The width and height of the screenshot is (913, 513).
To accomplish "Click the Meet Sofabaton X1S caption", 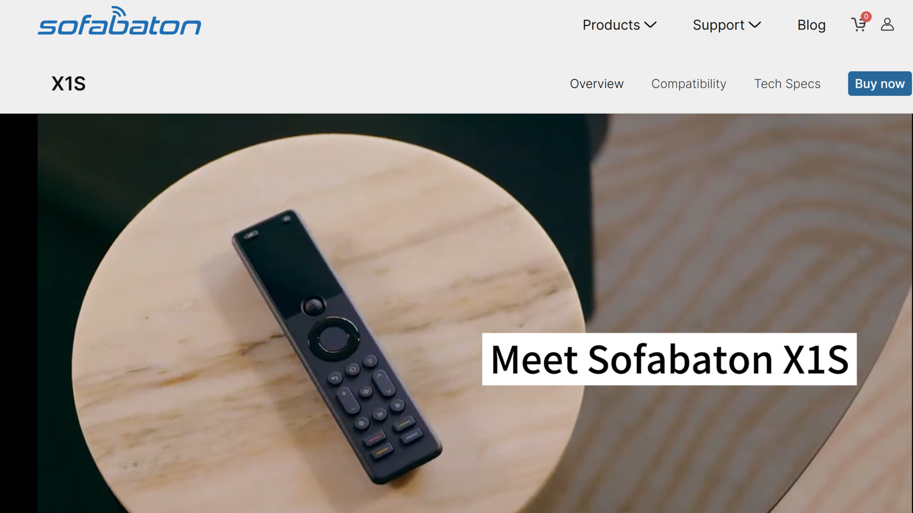I will [x=669, y=359].
